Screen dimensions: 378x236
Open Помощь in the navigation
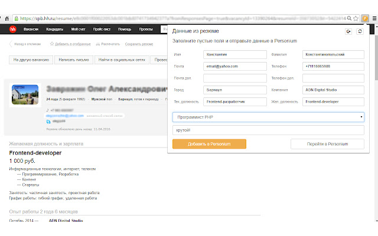click(125, 29)
